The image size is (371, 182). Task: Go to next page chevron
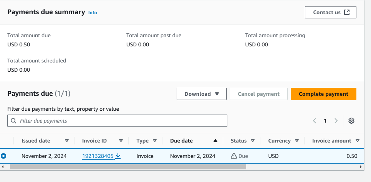click(336, 121)
